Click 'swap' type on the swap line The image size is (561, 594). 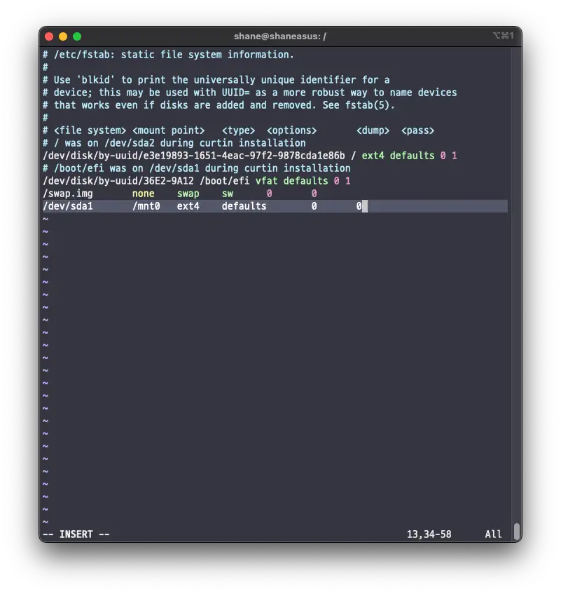tap(188, 194)
